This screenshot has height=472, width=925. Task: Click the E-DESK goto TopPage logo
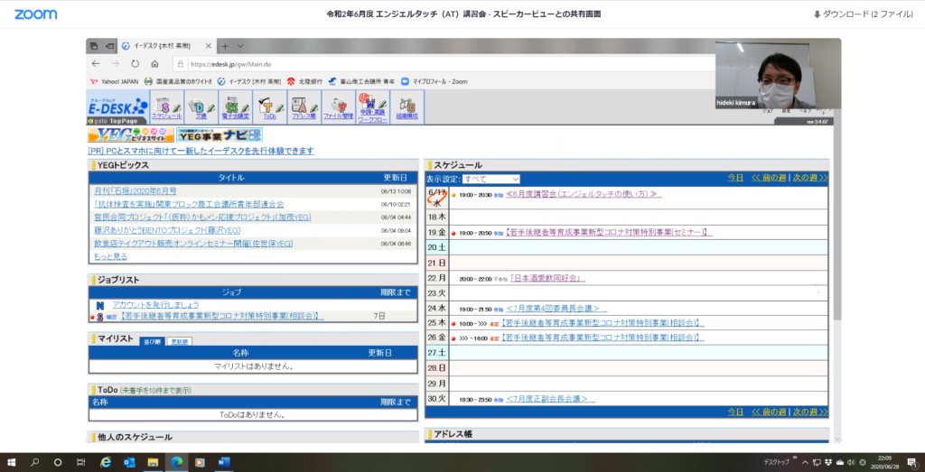[x=117, y=108]
